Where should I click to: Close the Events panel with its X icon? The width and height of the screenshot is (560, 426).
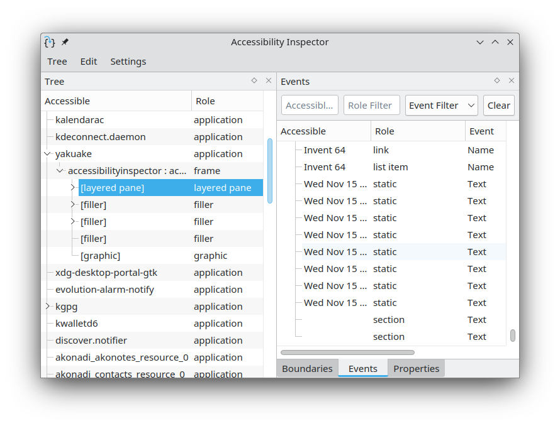pos(512,80)
